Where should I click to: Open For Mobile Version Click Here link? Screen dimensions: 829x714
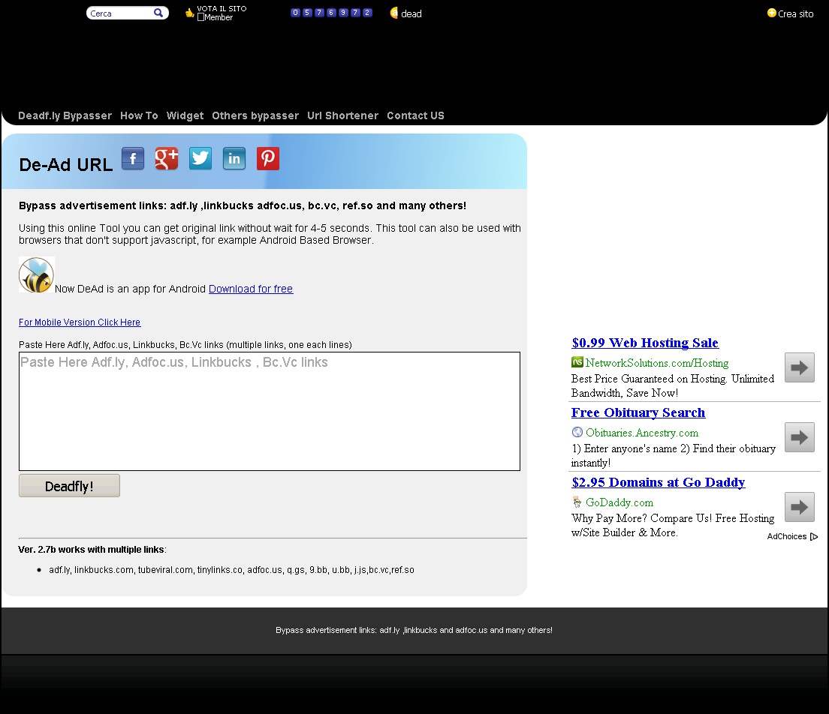point(80,322)
